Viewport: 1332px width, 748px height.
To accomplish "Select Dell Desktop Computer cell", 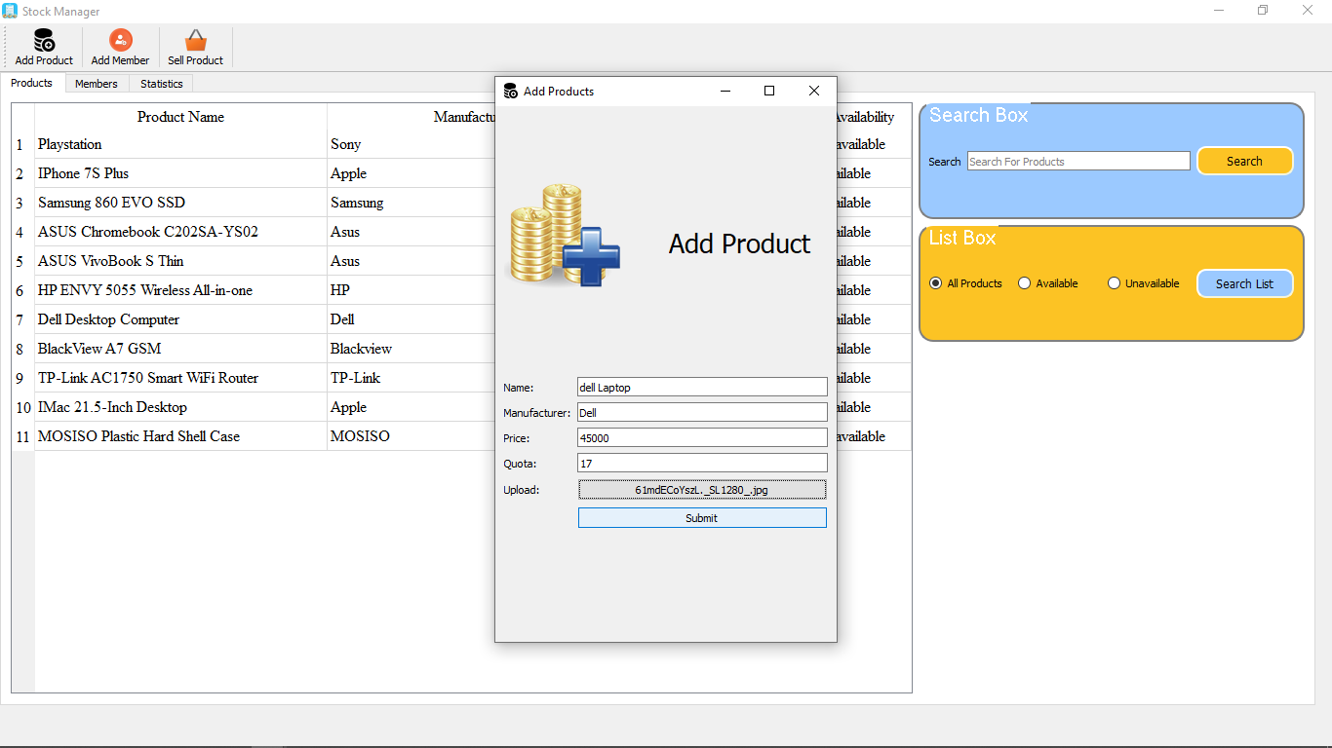I will point(180,319).
